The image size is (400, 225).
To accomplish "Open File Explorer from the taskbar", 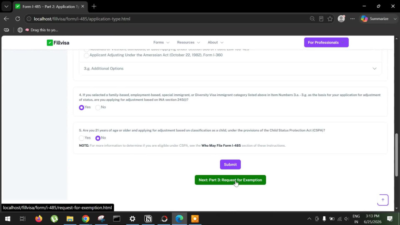I will (70, 219).
